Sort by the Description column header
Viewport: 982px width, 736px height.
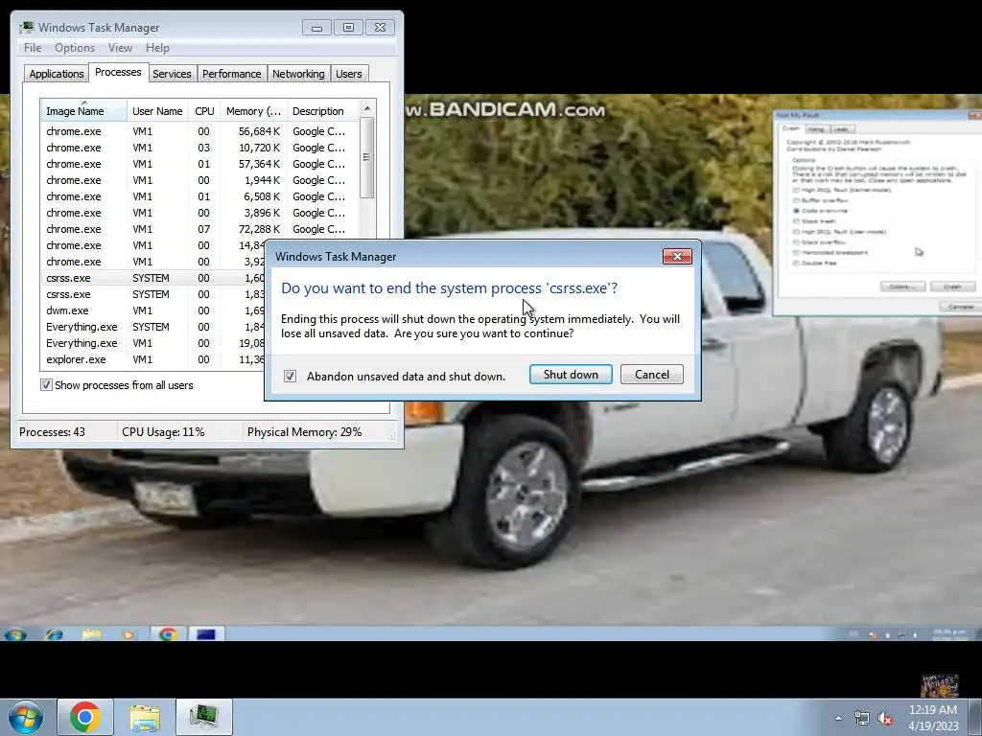click(x=322, y=111)
